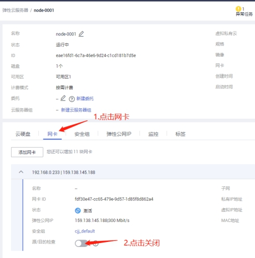Open the 新建委托 link
The height and width of the screenshot is (258, 255).
click(x=85, y=98)
